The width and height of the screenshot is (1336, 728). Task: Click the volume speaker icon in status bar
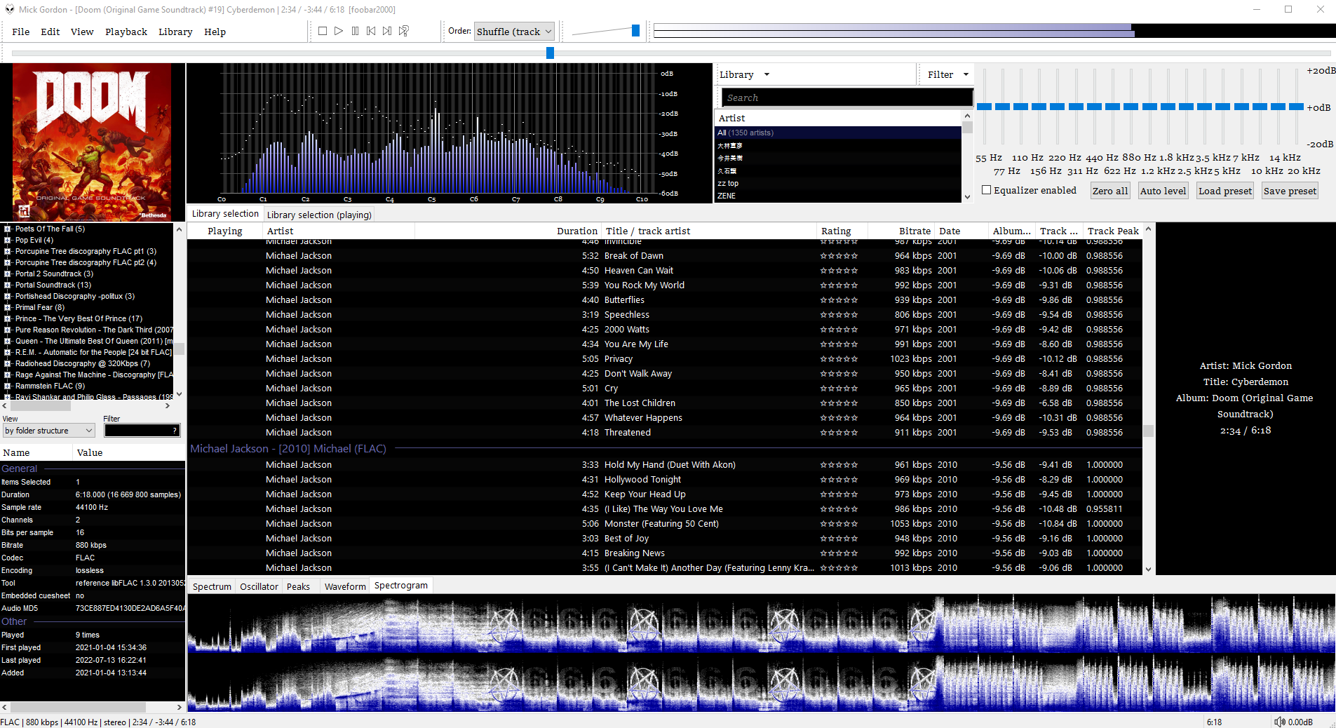click(x=1279, y=722)
